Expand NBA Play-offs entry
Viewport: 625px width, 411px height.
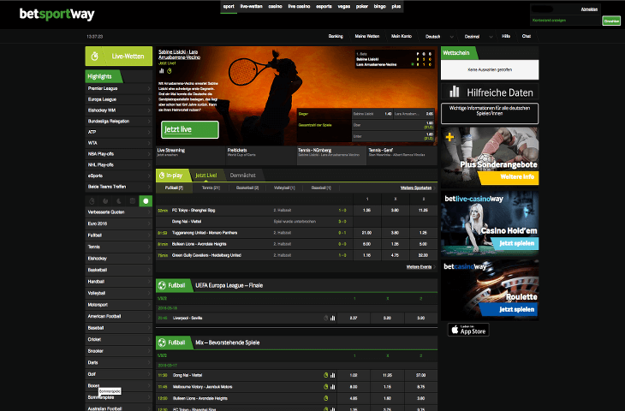119,154
